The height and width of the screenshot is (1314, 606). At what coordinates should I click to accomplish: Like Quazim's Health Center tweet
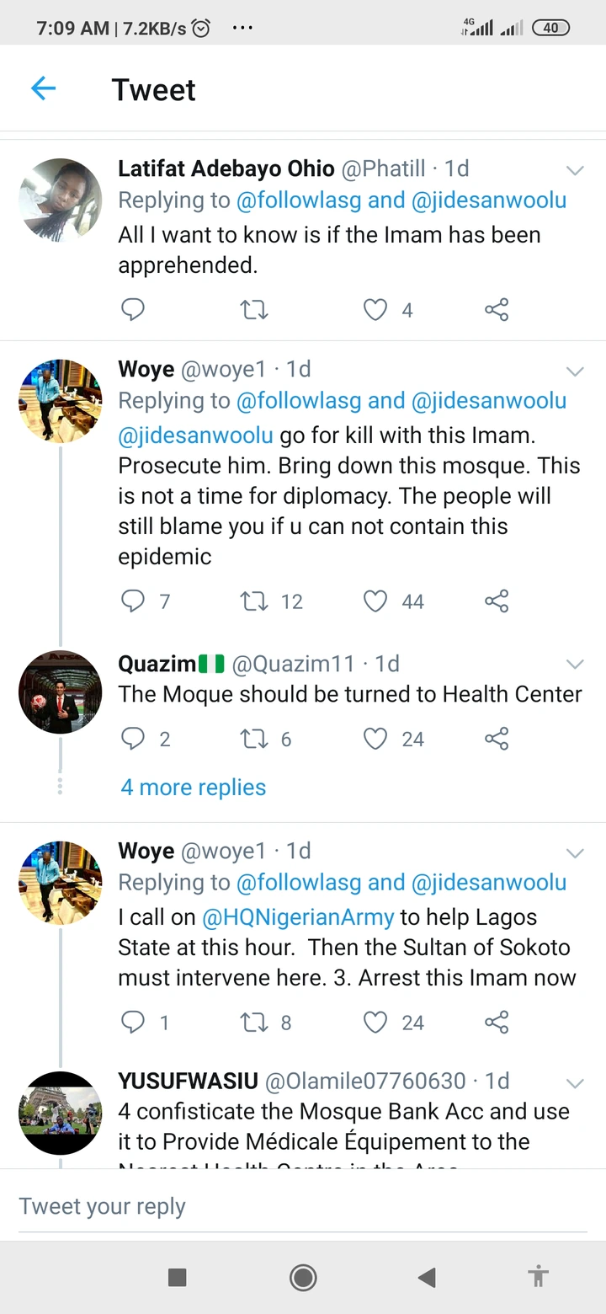pos(375,739)
